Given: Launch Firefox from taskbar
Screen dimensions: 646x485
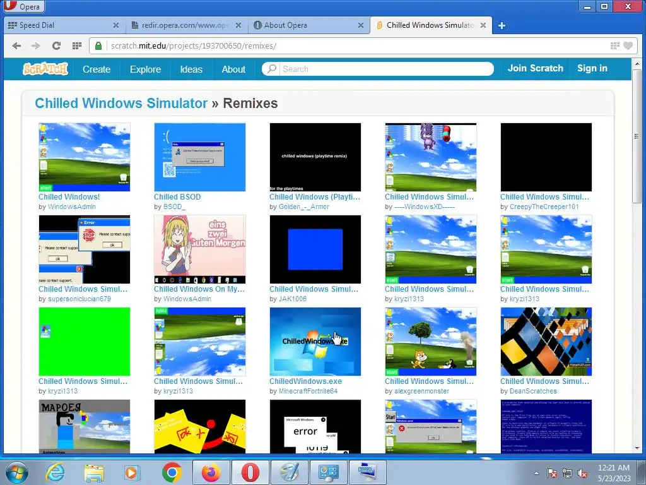Looking at the screenshot, I should click(x=211, y=472).
